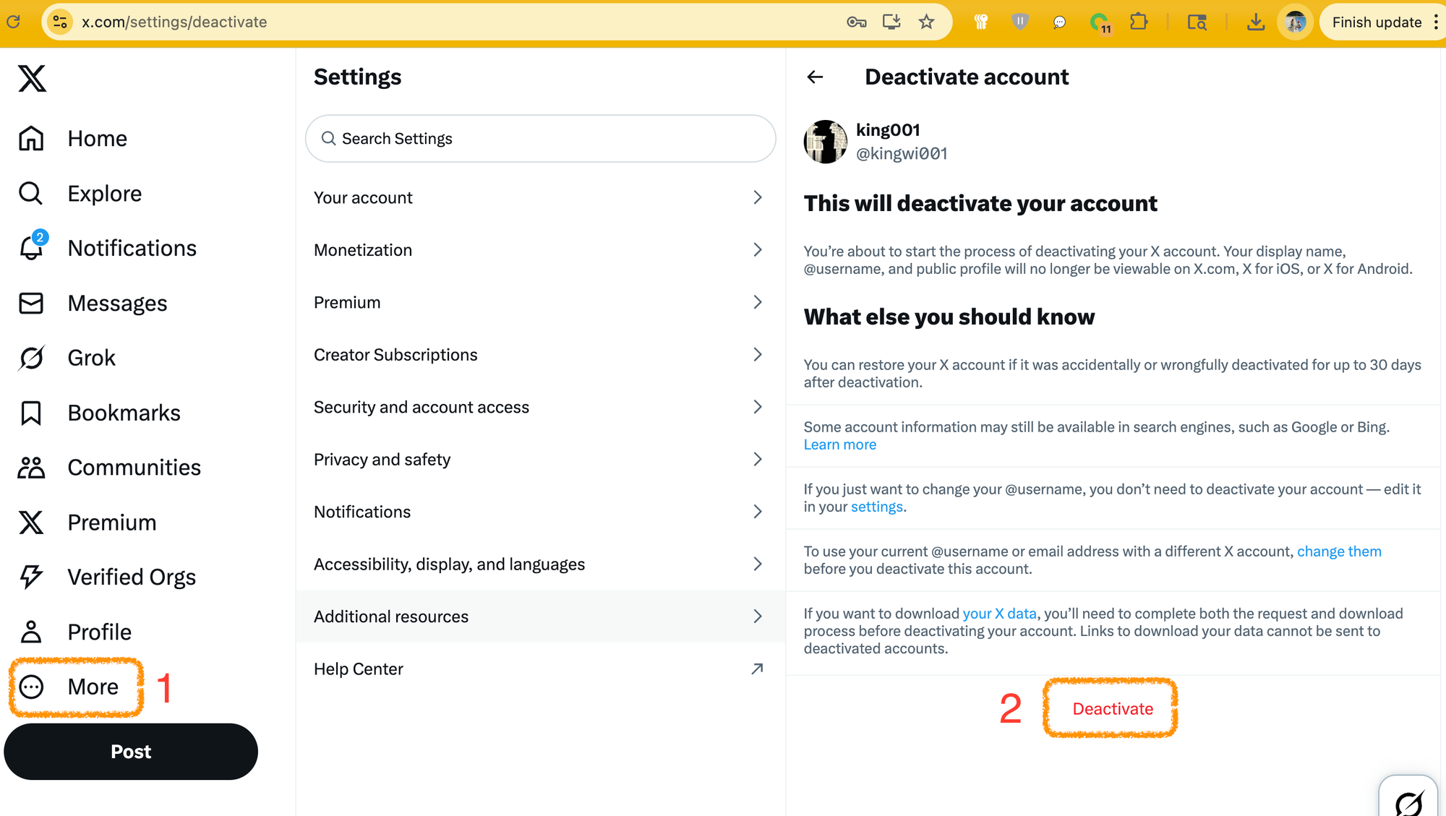Click the Help Center row label
The image size is (1446, 816).
pyautogui.click(x=358, y=669)
